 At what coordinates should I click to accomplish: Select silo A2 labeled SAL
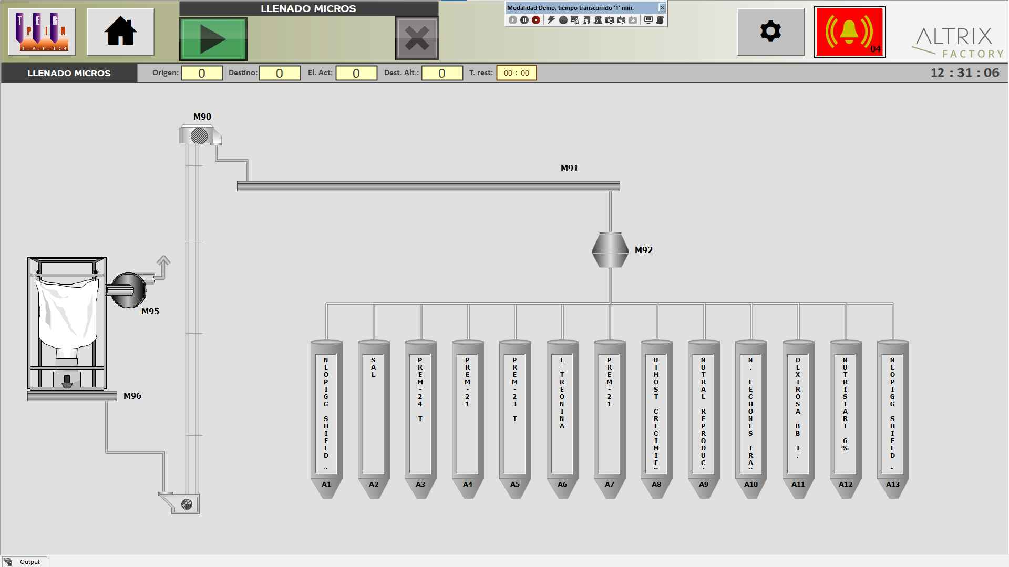tap(374, 415)
